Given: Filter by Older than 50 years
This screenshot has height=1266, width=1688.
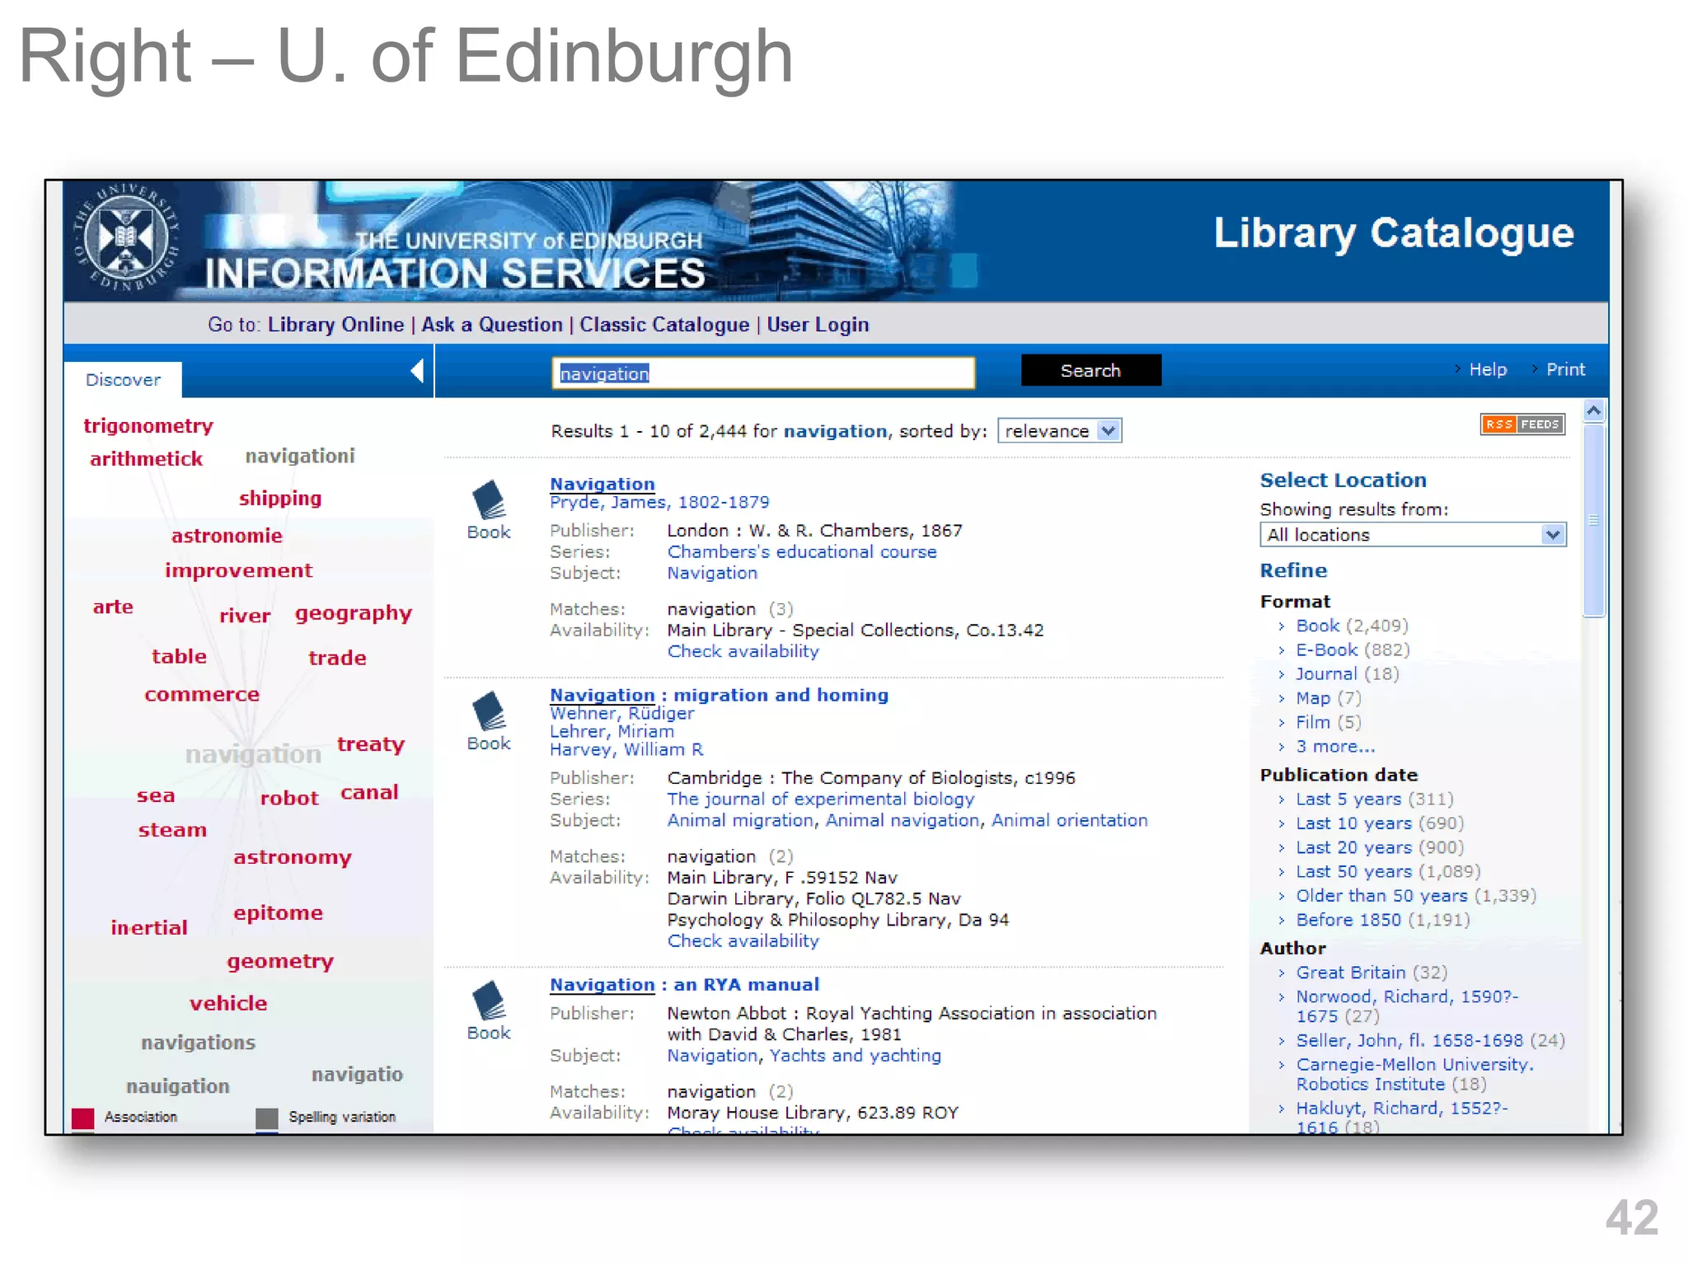Looking at the screenshot, I should click(x=1416, y=895).
